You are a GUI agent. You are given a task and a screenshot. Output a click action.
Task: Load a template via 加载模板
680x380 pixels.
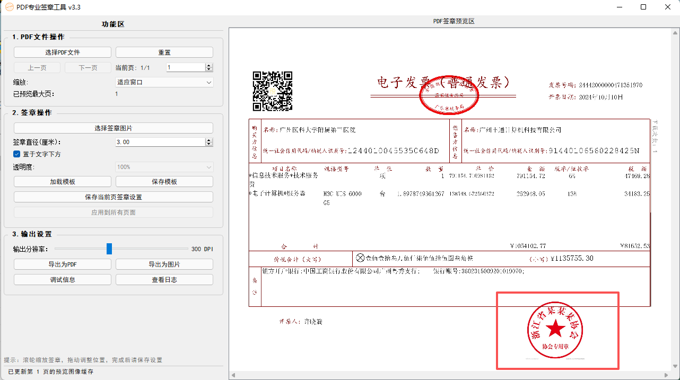point(62,181)
